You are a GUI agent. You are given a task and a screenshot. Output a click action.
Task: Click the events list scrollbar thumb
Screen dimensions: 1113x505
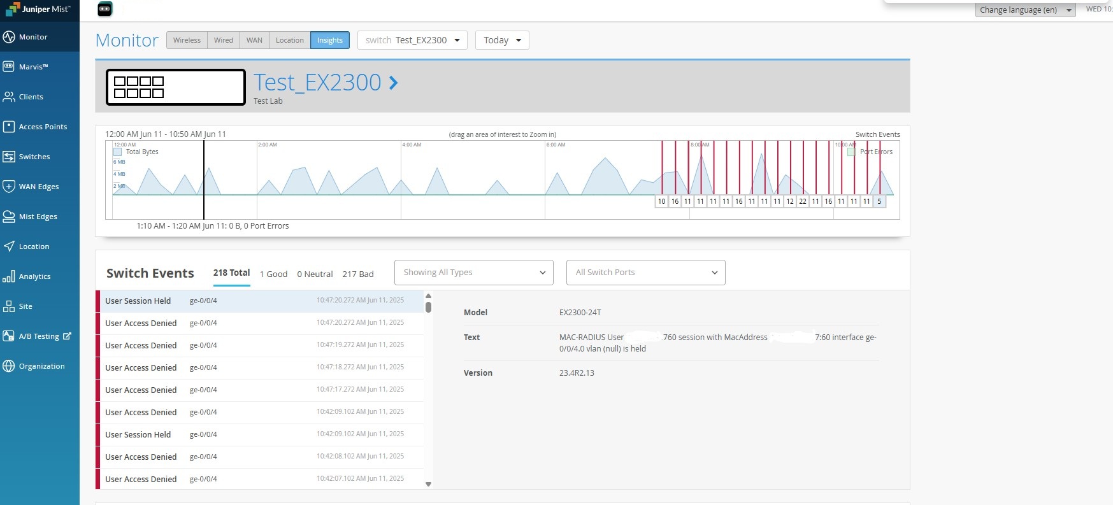pos(428,307)
